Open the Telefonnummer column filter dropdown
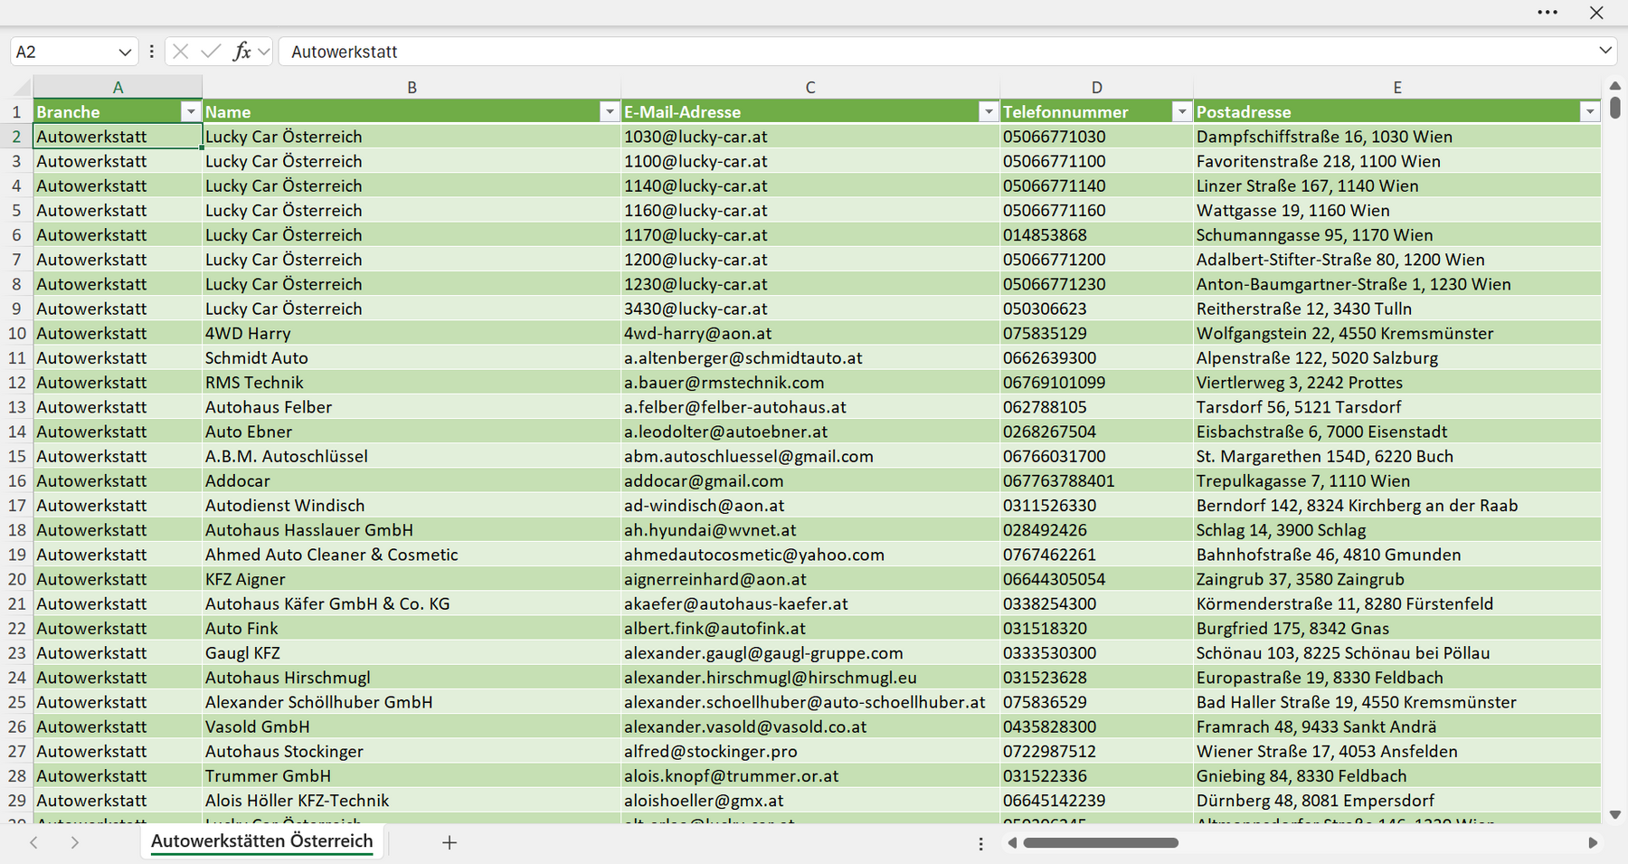Viewport: 1628px width, 864px height. (1181, 111)
